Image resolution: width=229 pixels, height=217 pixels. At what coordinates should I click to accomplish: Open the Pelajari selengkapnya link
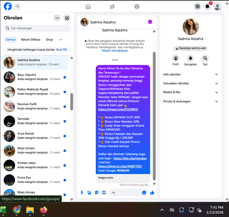click(x=114, y=51)
